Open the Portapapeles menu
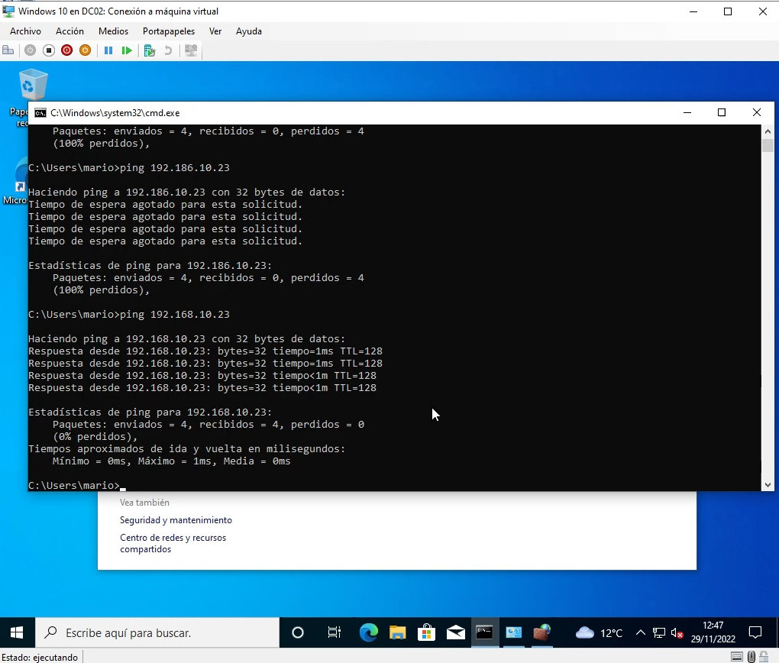Viewport: 779px width, 663px height. click(x=168, y=31)
